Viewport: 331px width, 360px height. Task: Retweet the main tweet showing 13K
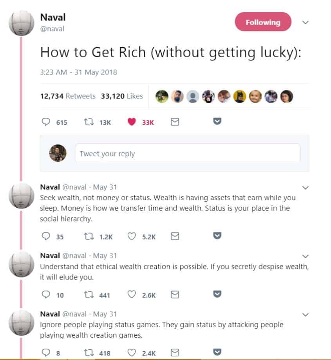point(89,122)
